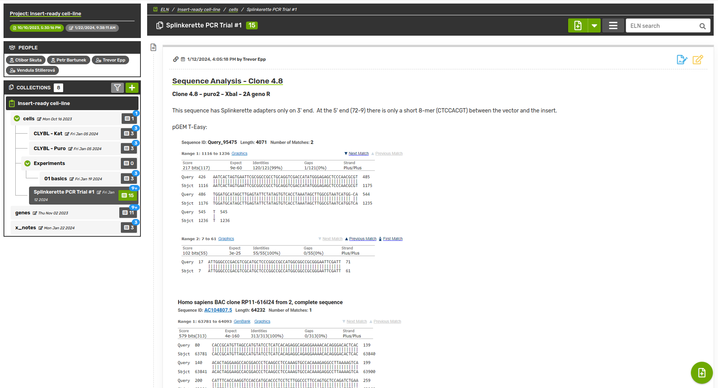Open the dropdown arrow beside new document button
This screenshot has width=718, height=388.
click(x=594, y=26)
